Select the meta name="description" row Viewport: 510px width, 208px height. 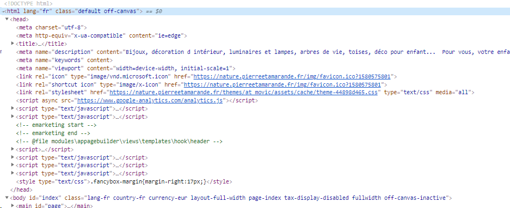(263, 52)
